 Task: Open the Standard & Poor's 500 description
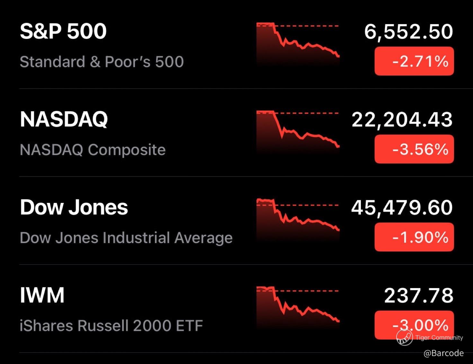102,61
